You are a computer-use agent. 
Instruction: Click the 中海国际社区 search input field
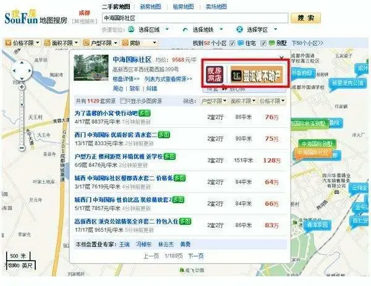(195, 18)
